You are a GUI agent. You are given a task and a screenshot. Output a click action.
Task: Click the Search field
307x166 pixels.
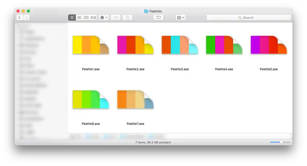(248, 18)
